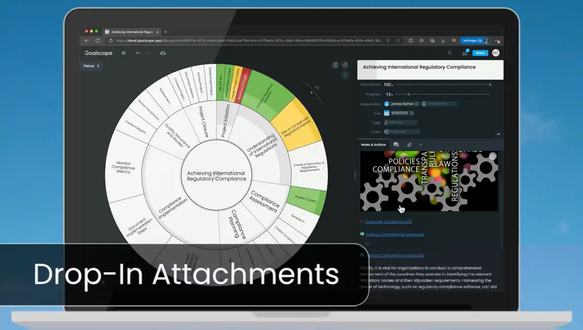Open the comments chat tab icon
The height and width of the screenshot is (330, 583).
396,145
